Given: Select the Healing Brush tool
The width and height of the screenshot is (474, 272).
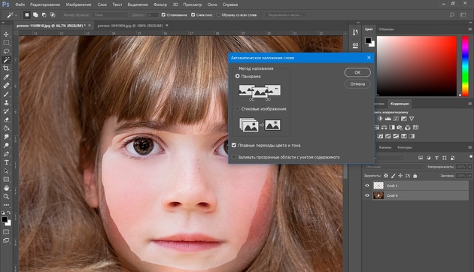Looking at the screenshot, I should [6, 86].
